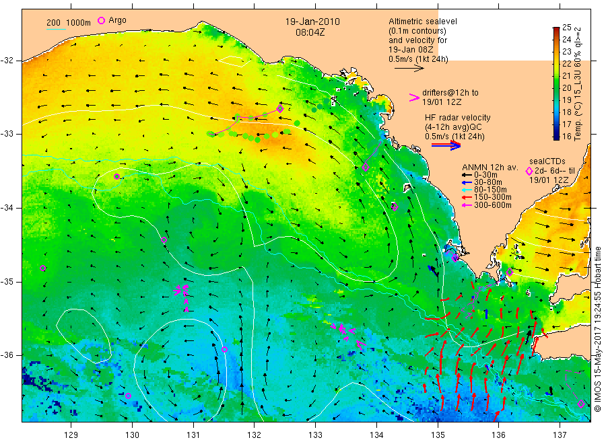
Task: Click the small closed contour near 131.7E 32S
Action: click(x=234, y=61)
